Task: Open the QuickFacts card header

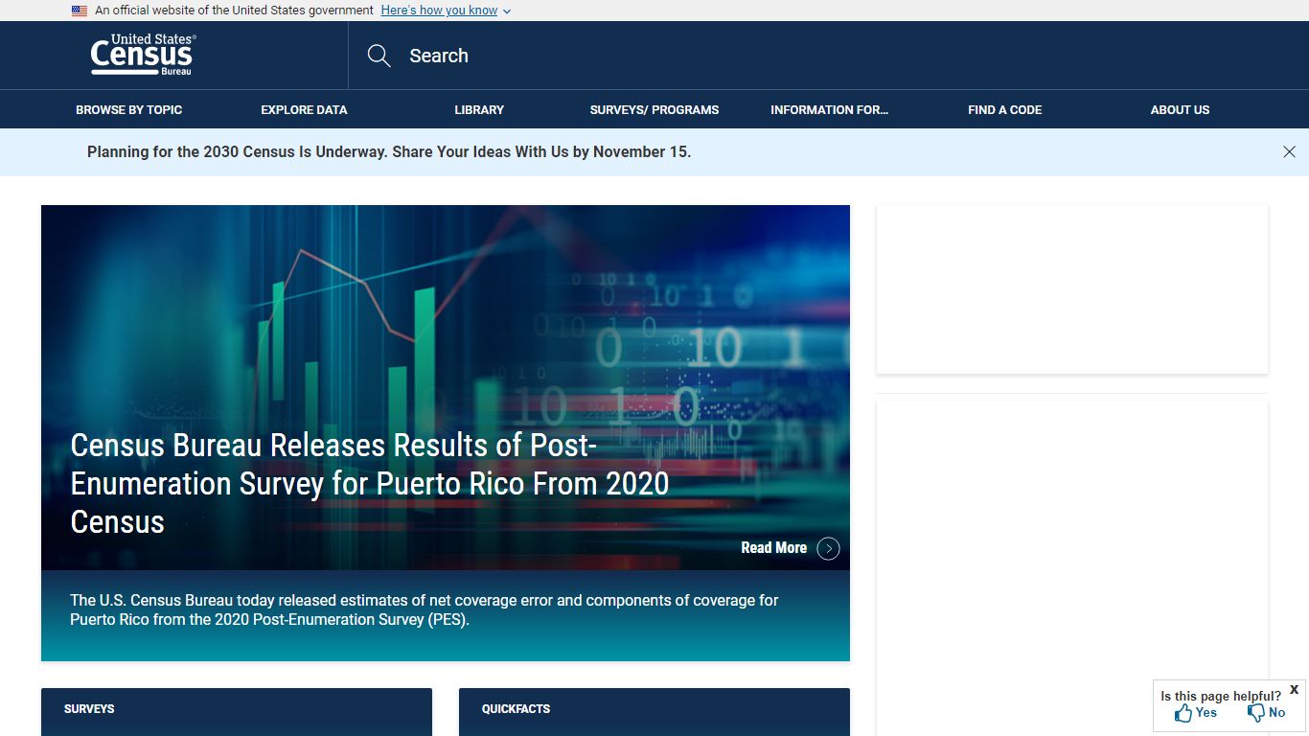Action: point(654,711)
